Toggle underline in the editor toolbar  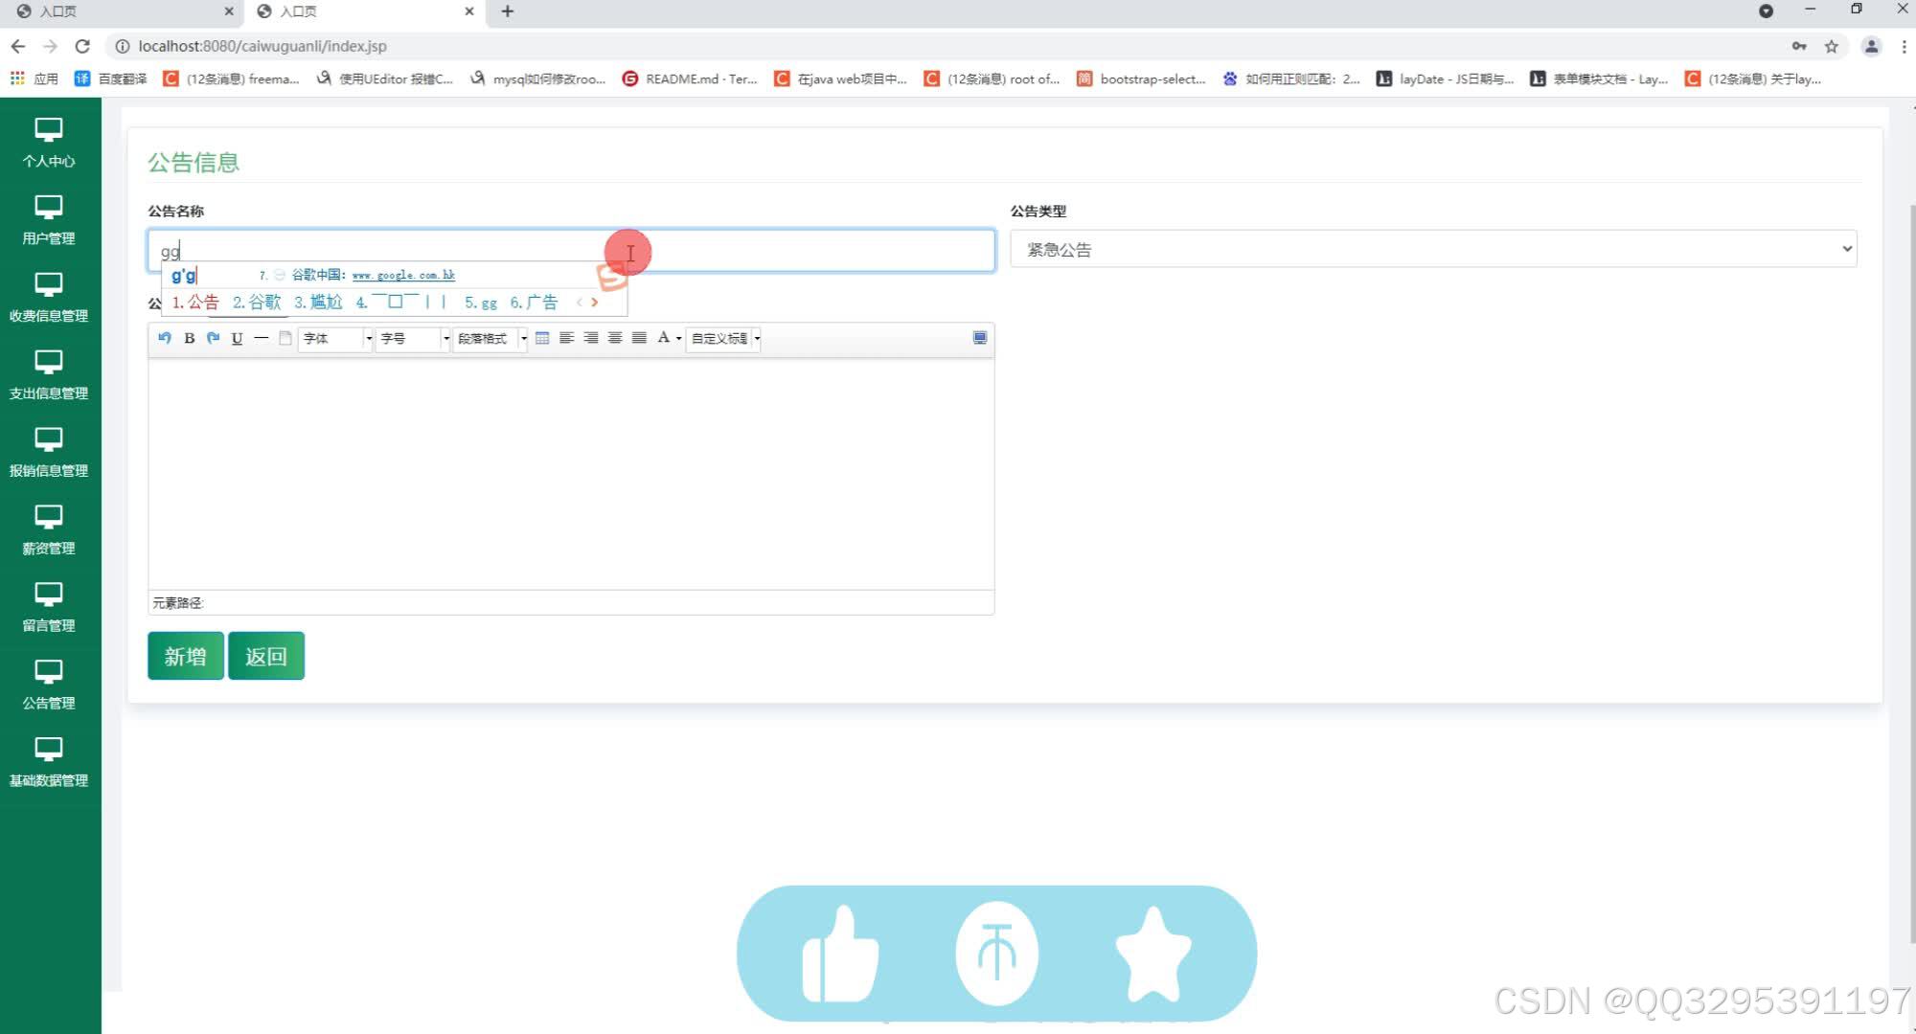click(x=237, y=338)
